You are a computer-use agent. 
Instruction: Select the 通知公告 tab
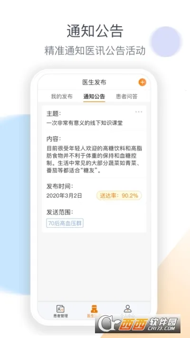[94, 97]
